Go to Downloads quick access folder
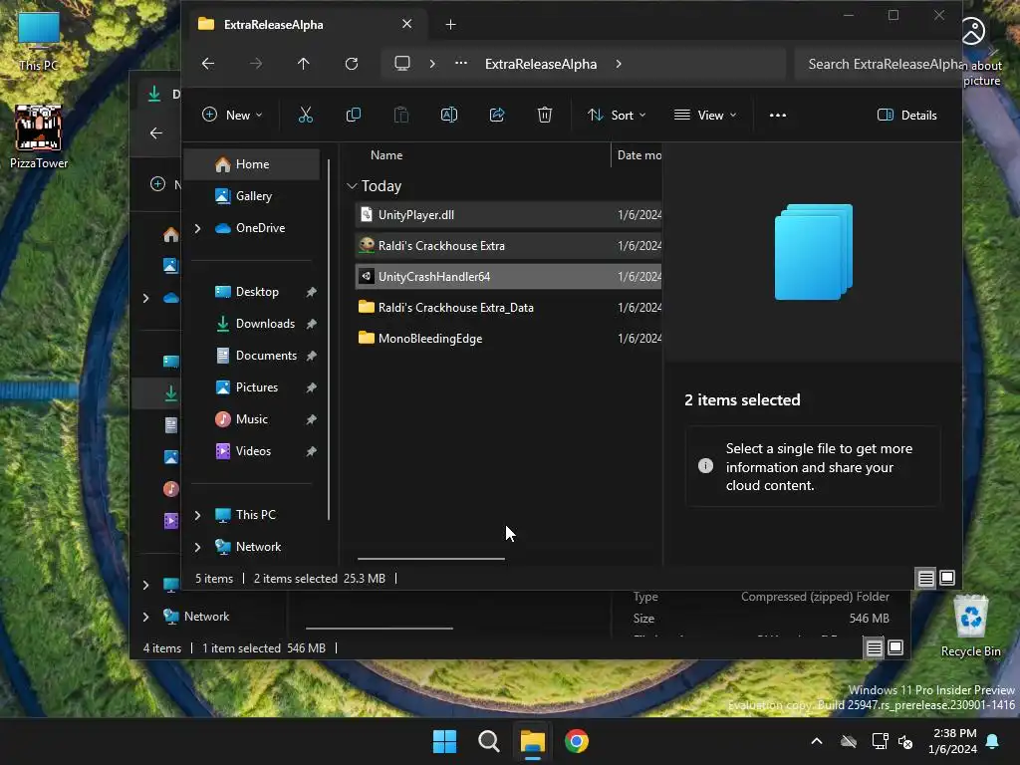 pos(252,324)
